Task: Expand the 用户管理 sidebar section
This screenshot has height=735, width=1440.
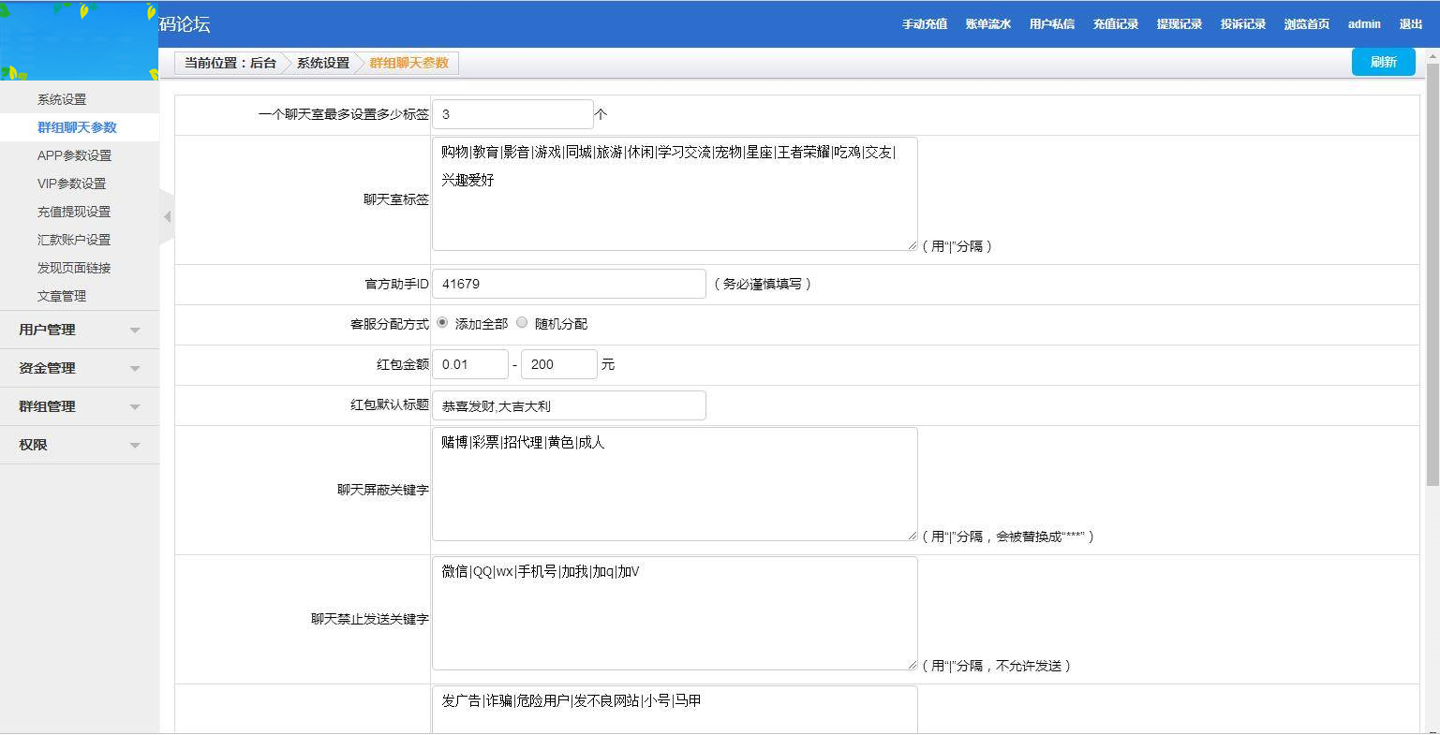Action: click(80, 330)
